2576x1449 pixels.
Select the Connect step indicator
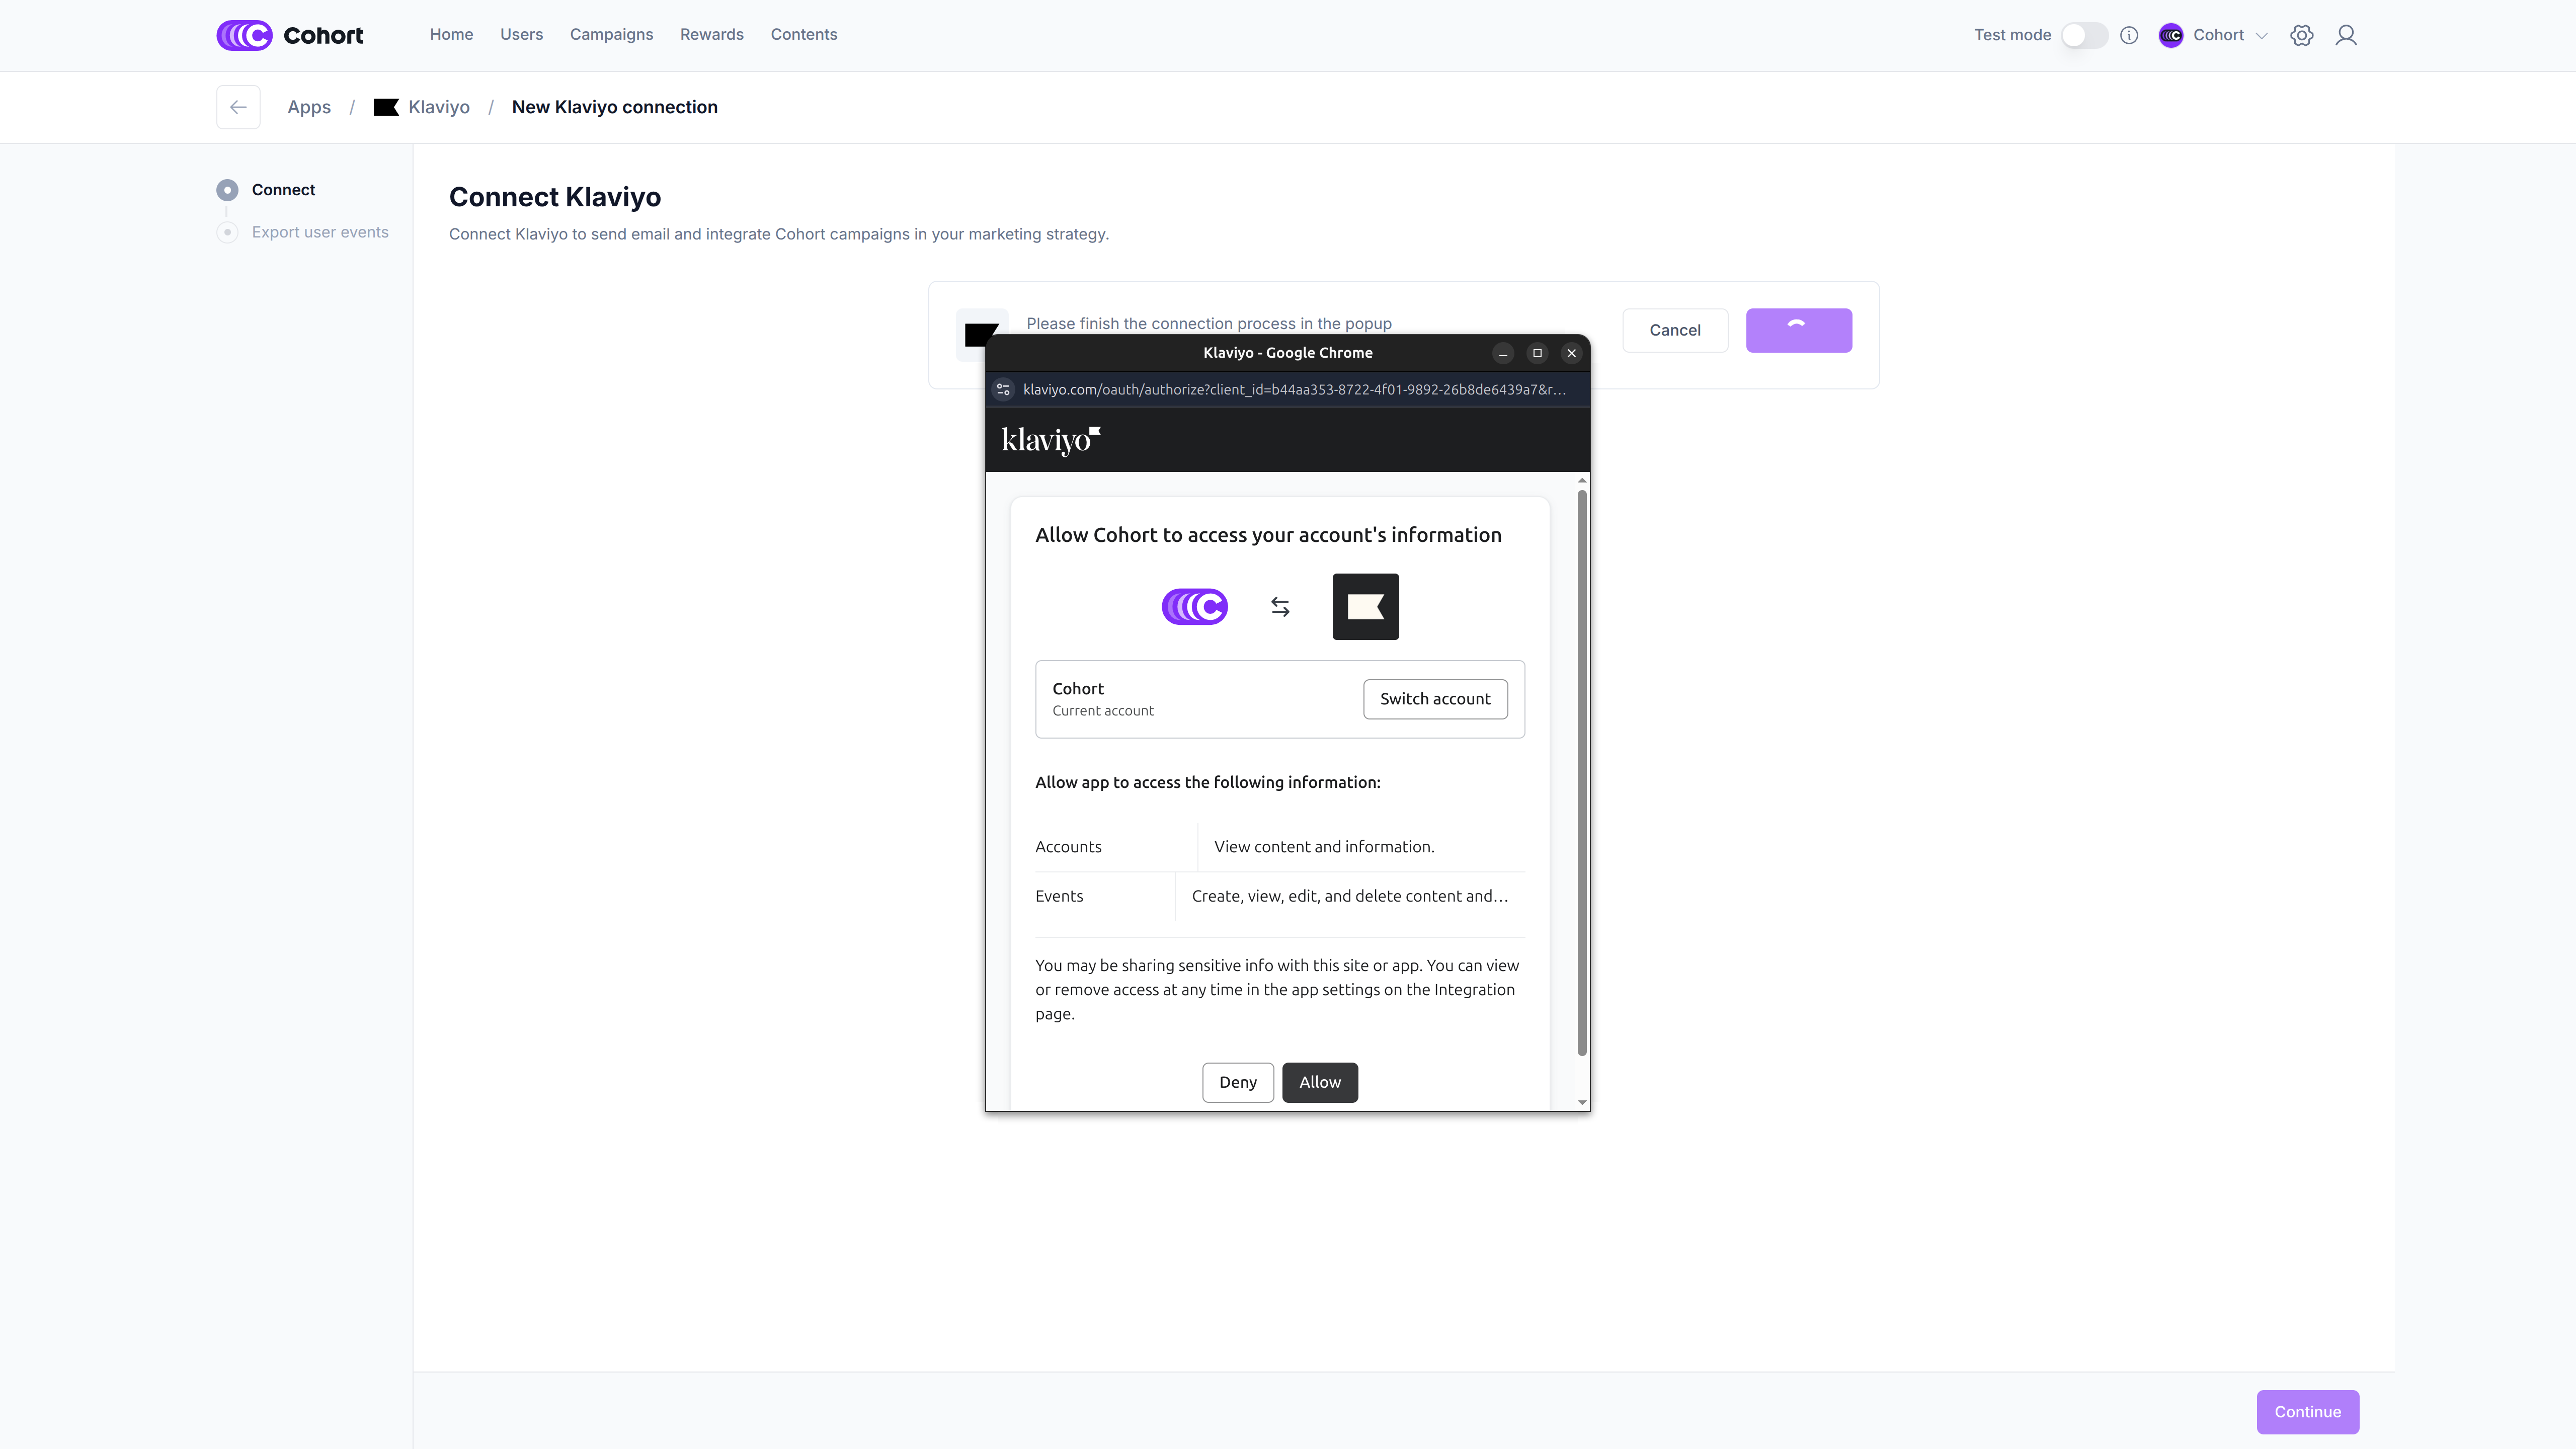coord(228,190)
